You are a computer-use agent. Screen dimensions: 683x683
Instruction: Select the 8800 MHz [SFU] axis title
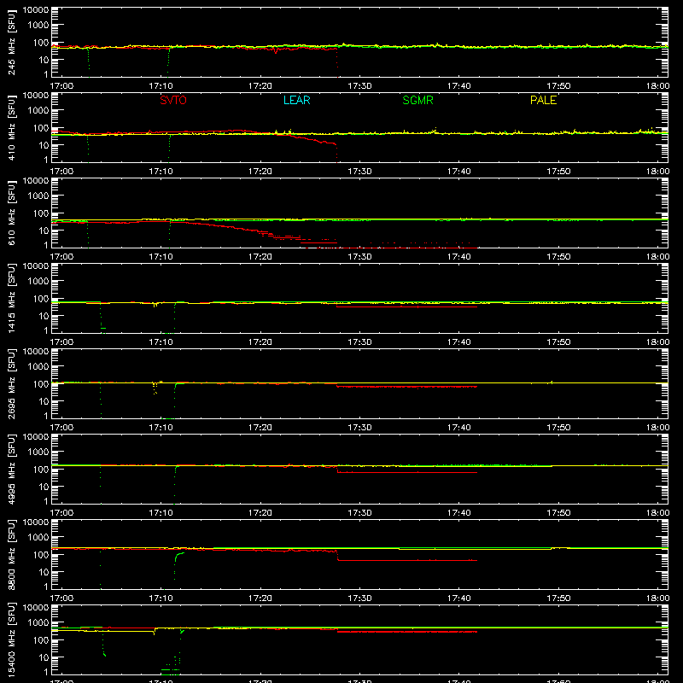pyautogui.click(x=12, y=554)
